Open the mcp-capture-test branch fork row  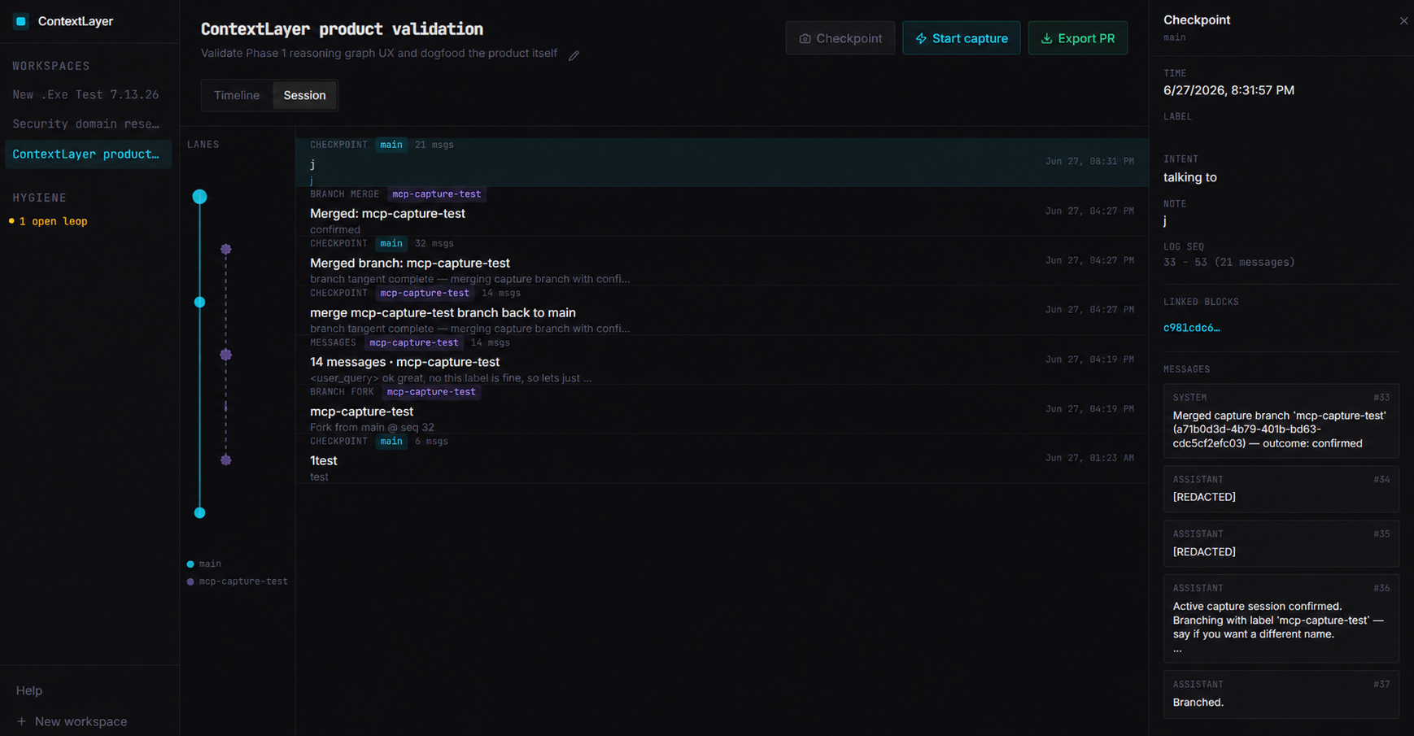click(x=722, y=409)
